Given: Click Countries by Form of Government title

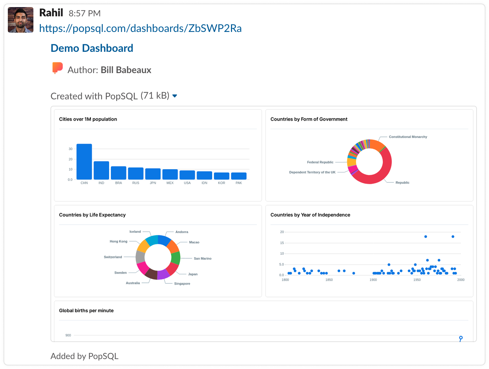Looking at the screenshot, I should (x=309, y=119).
